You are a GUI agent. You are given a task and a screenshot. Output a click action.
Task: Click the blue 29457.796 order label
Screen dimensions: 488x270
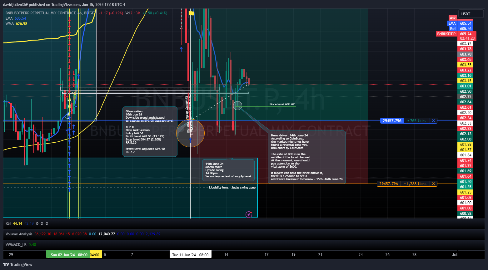tap(392, 121)
